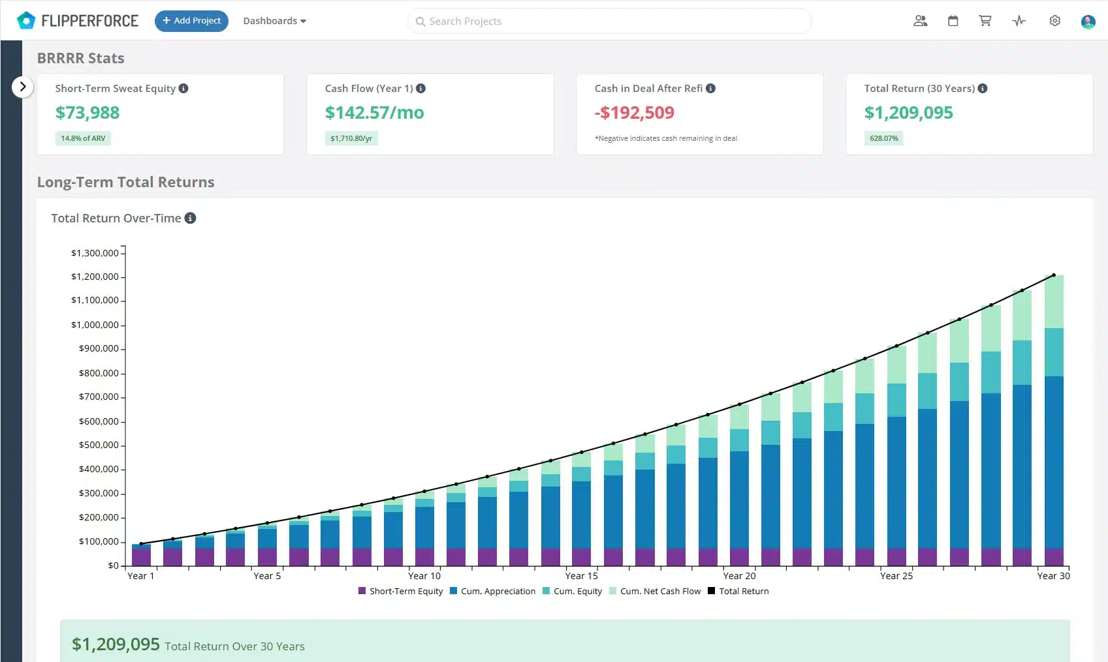The image size is (1108, 662).
Task: Click info icon next to Total Return (30 Years)
Action: (983, 88)
